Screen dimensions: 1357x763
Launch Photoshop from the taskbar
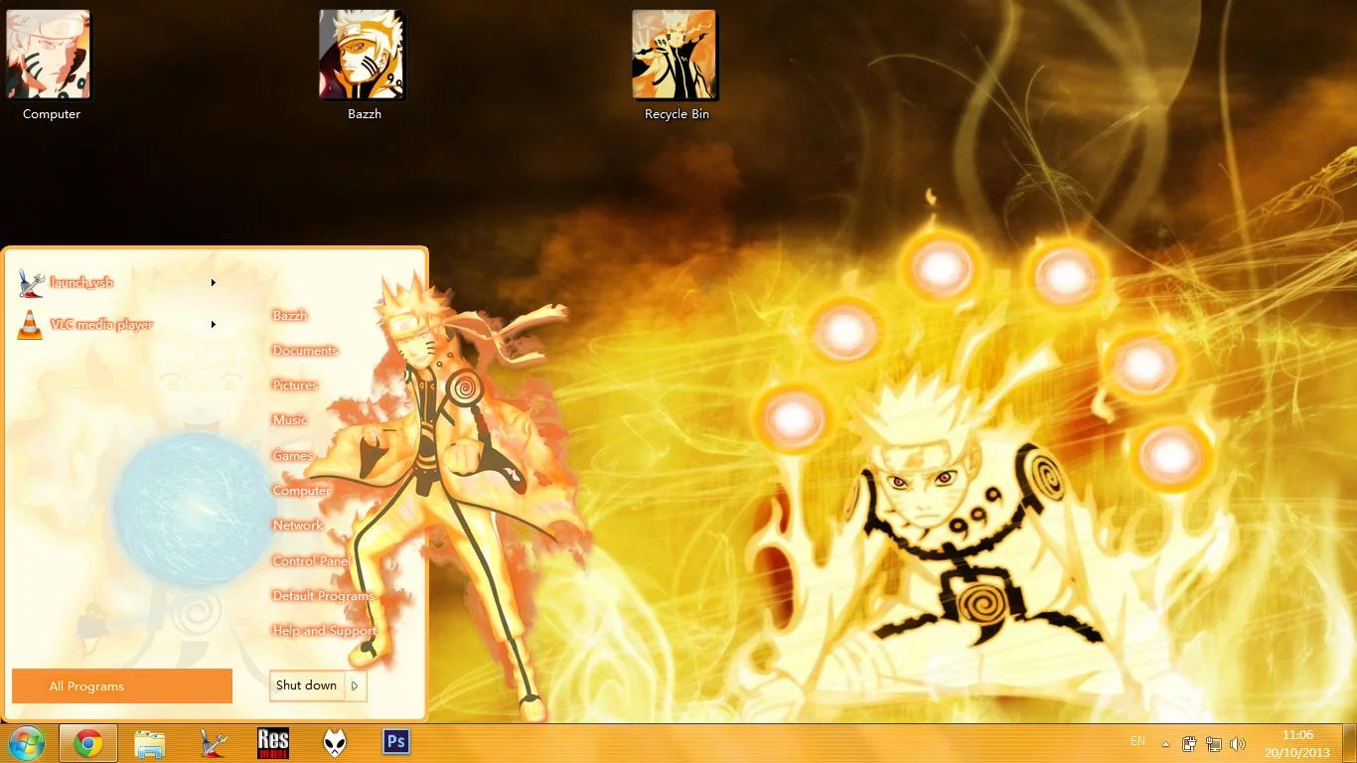point(396,742)
